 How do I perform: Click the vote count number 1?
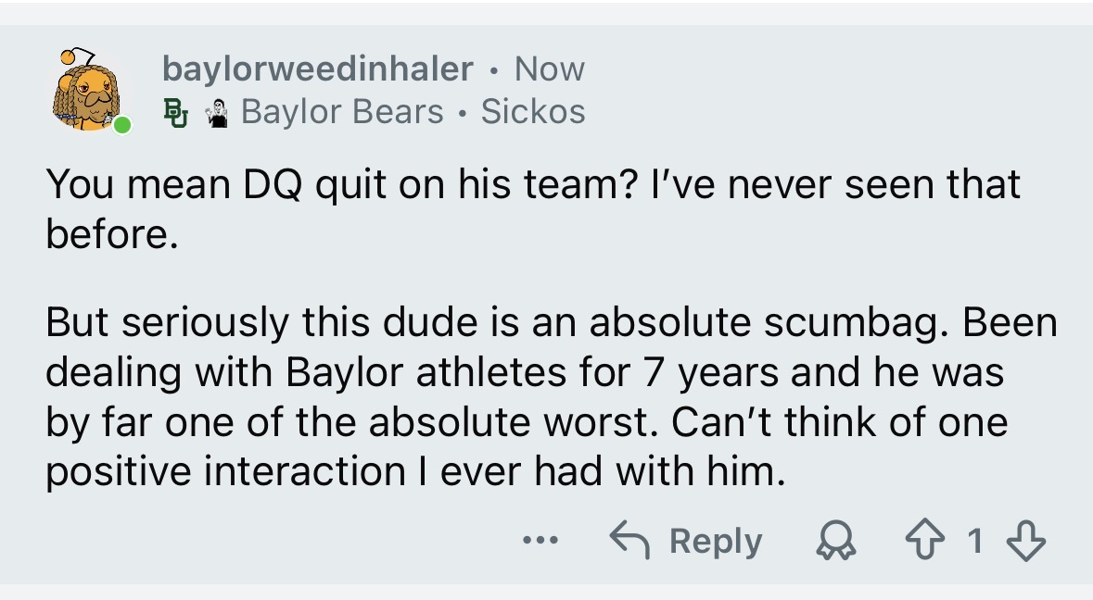tap(974, 542)
